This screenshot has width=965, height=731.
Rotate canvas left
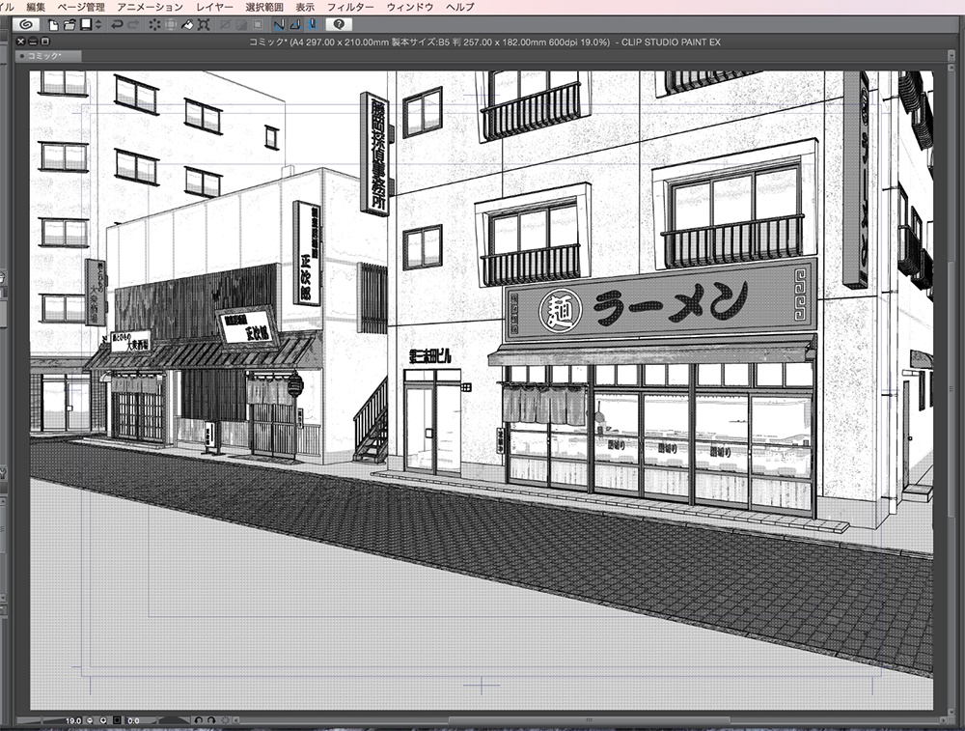click(x=199, y=720)
